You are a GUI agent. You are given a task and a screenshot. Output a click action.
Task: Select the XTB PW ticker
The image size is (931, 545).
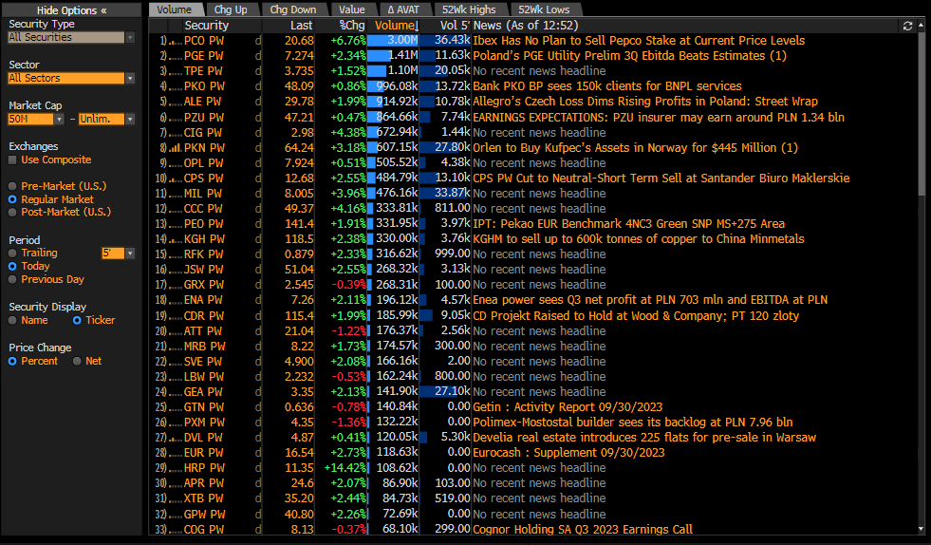(x=204, y=498)
